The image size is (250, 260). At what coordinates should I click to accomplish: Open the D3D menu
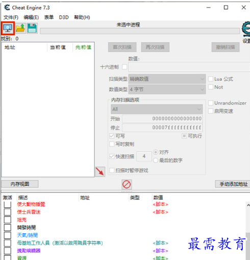click(x=64, y=17)
